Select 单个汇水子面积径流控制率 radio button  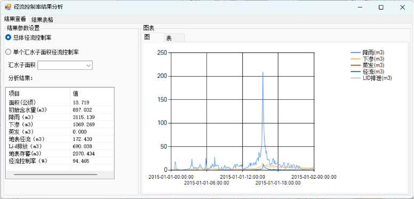click(x=8, y=52)
